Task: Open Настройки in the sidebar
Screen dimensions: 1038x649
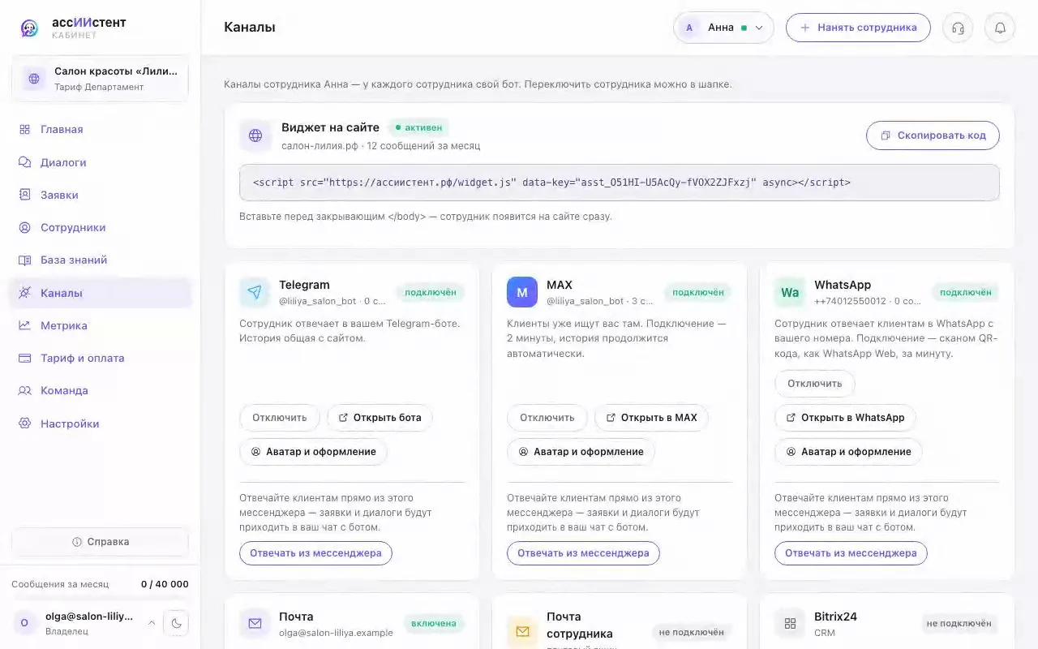Action: (101, 423)
